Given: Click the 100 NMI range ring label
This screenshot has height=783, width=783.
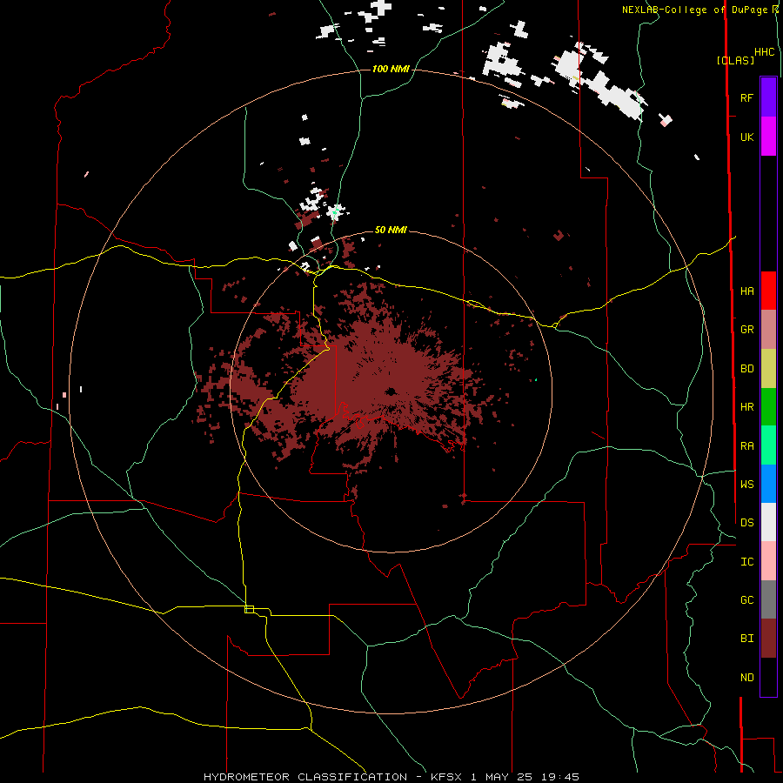Looking at the screenshot, I should point(391,69).
